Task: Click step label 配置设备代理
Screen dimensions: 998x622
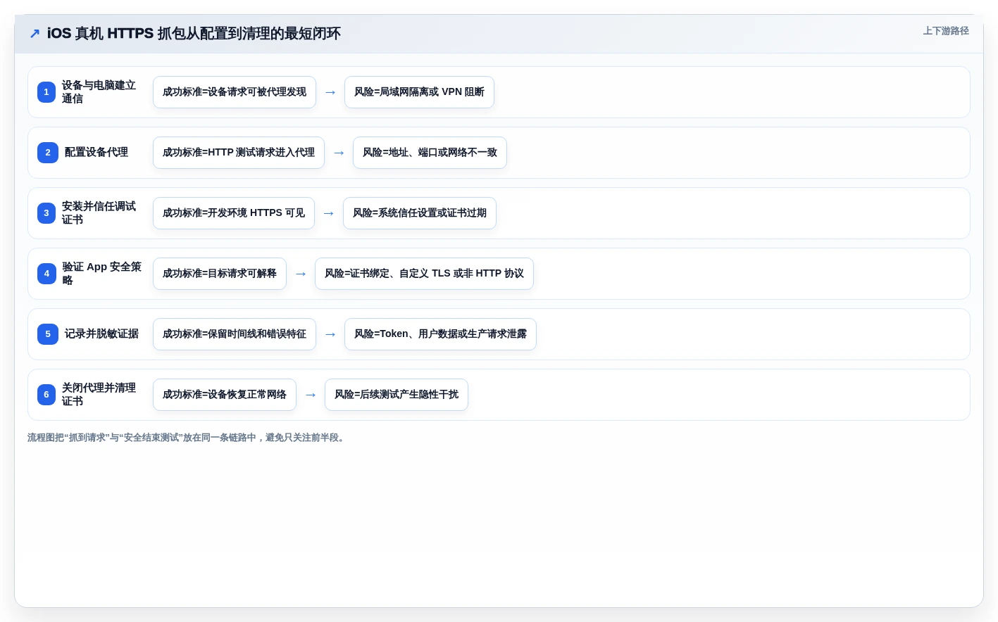Action: coord(96,153)
